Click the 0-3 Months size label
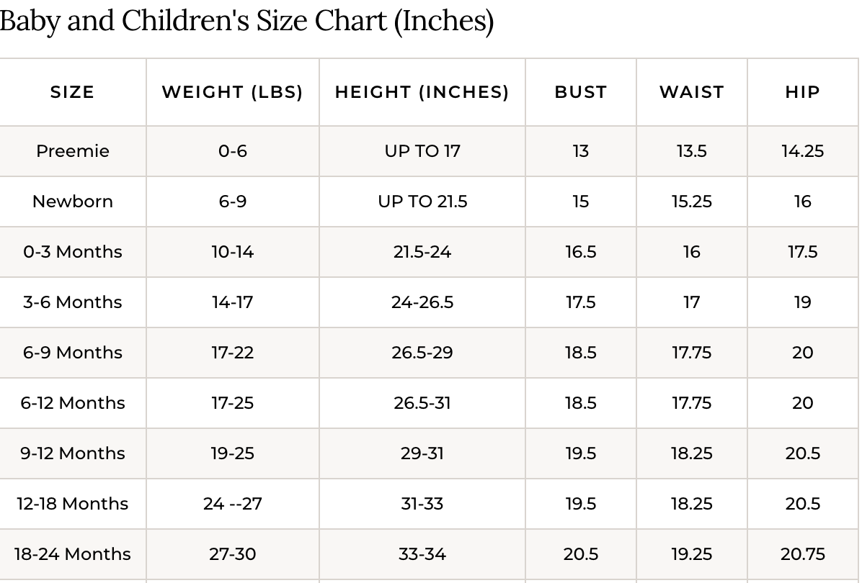This screenshot has height=583, width=862. [73, 252]
